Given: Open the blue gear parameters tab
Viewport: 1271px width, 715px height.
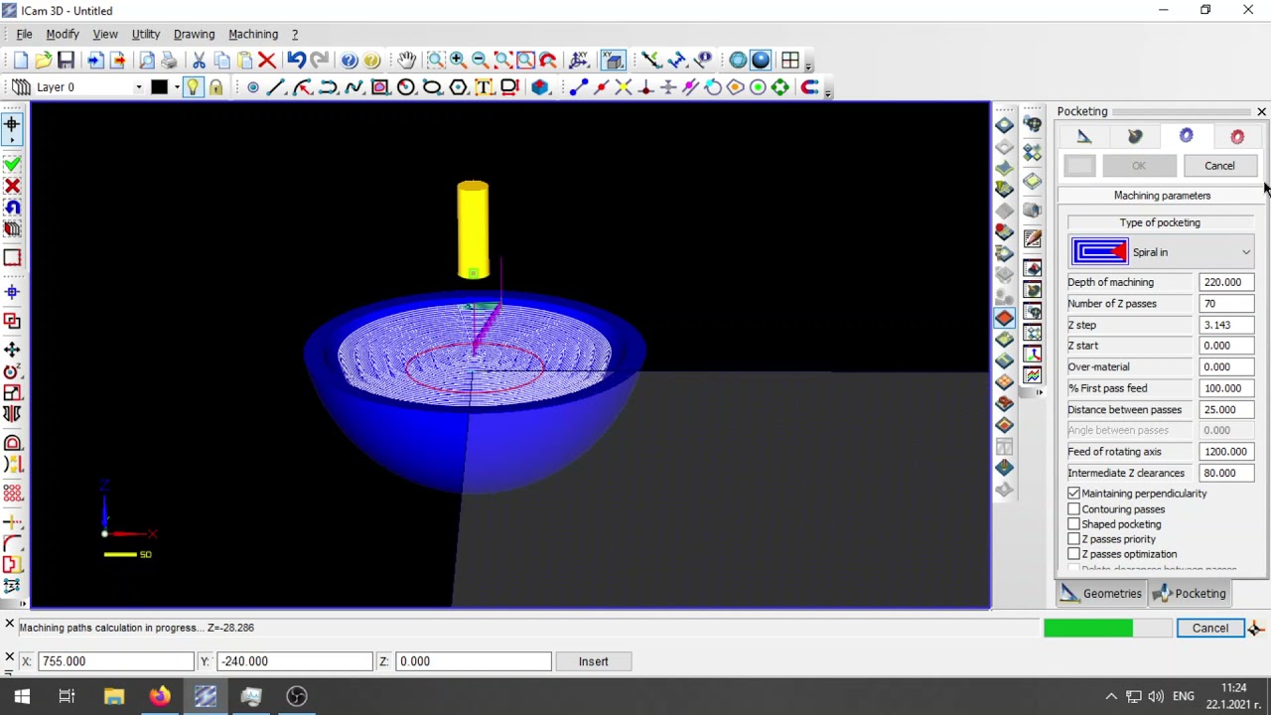Looking at the screenshot, I should tap(1187, 136).
